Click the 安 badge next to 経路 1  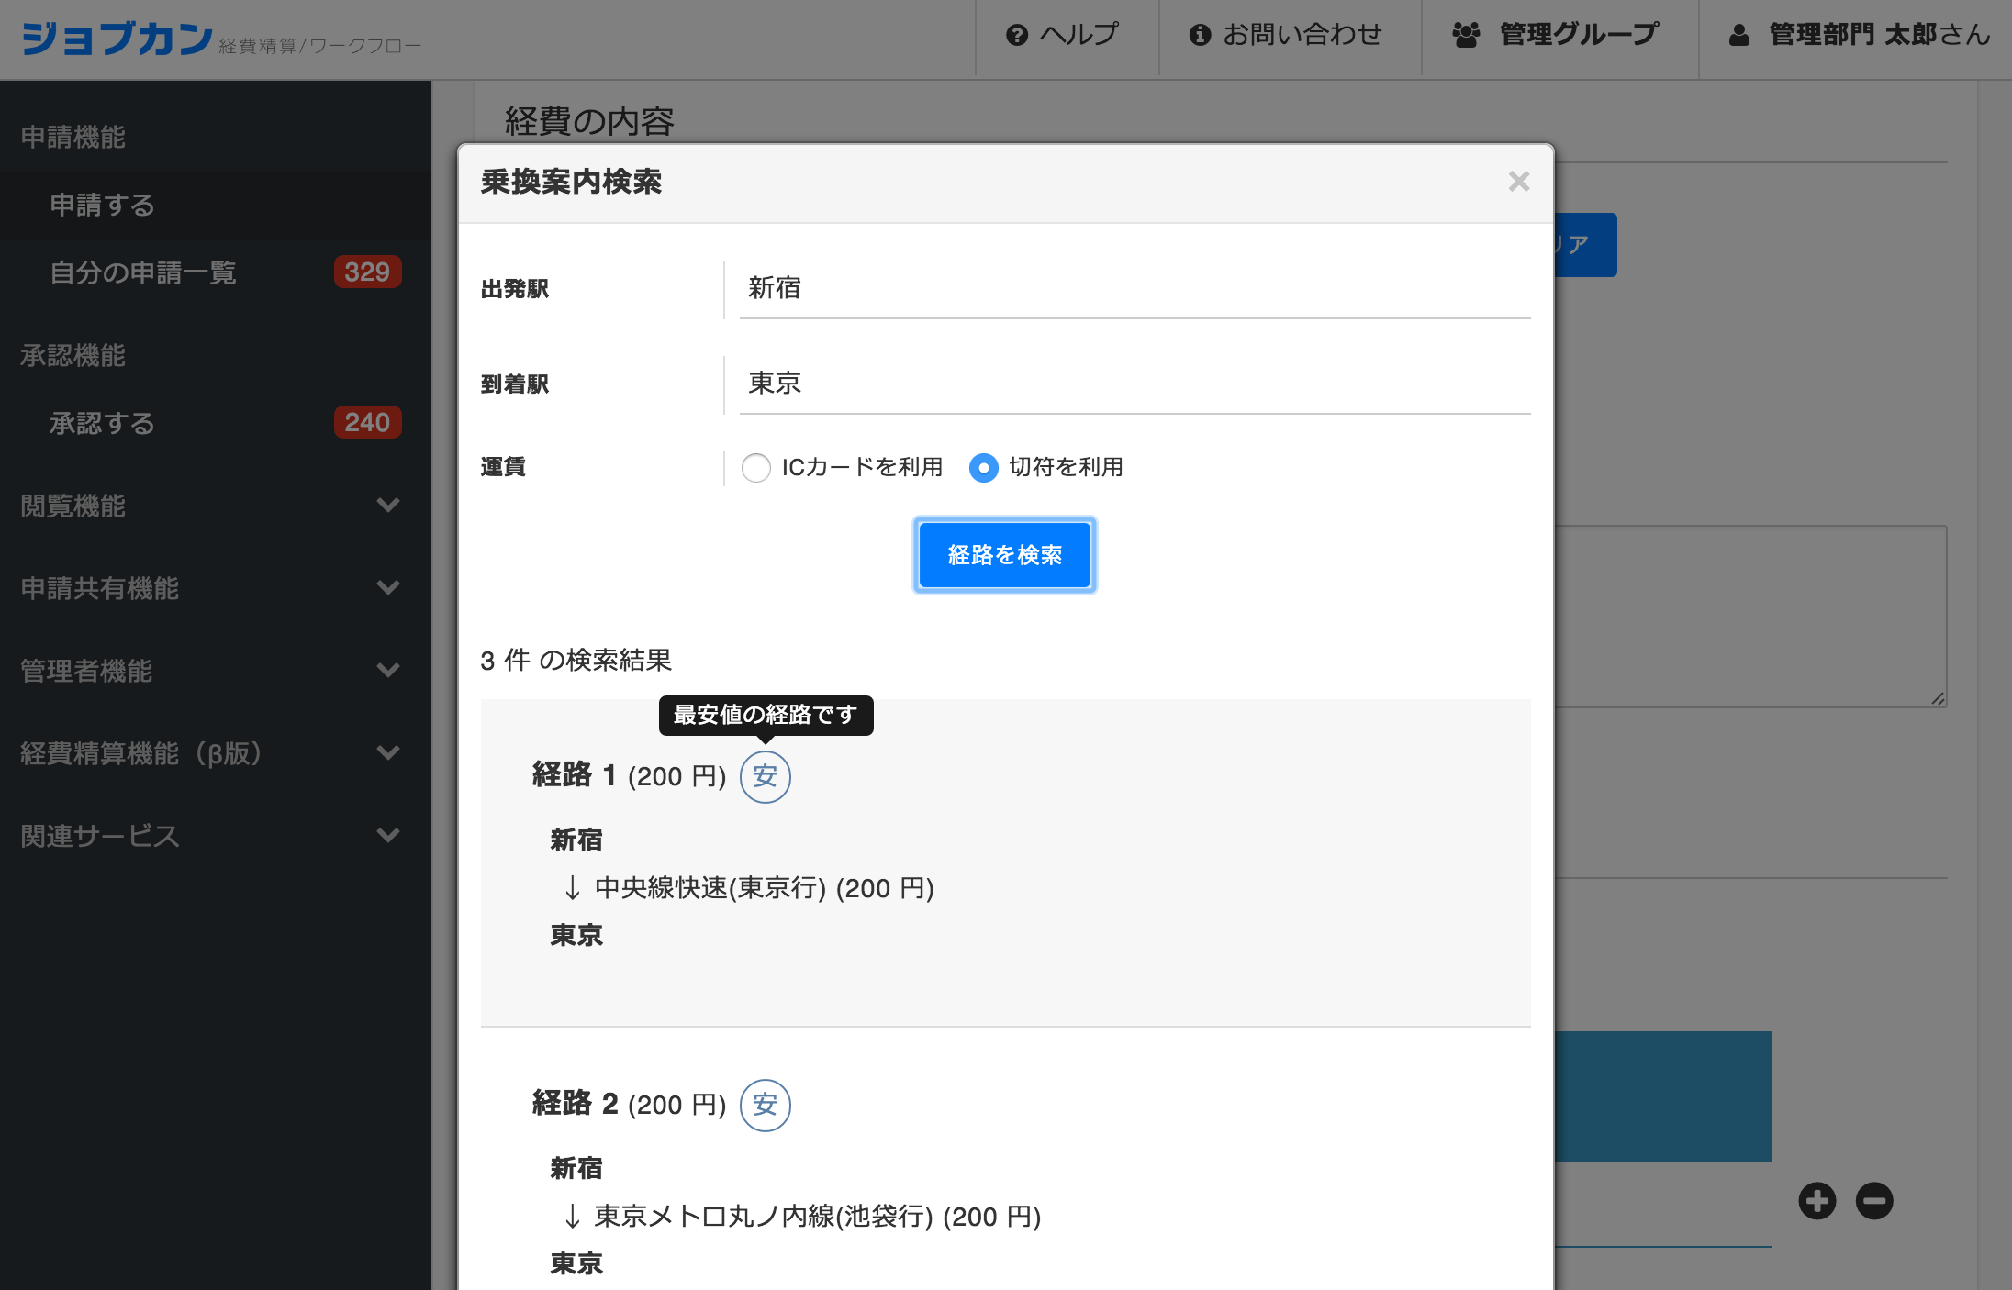[x=765, y=777]
